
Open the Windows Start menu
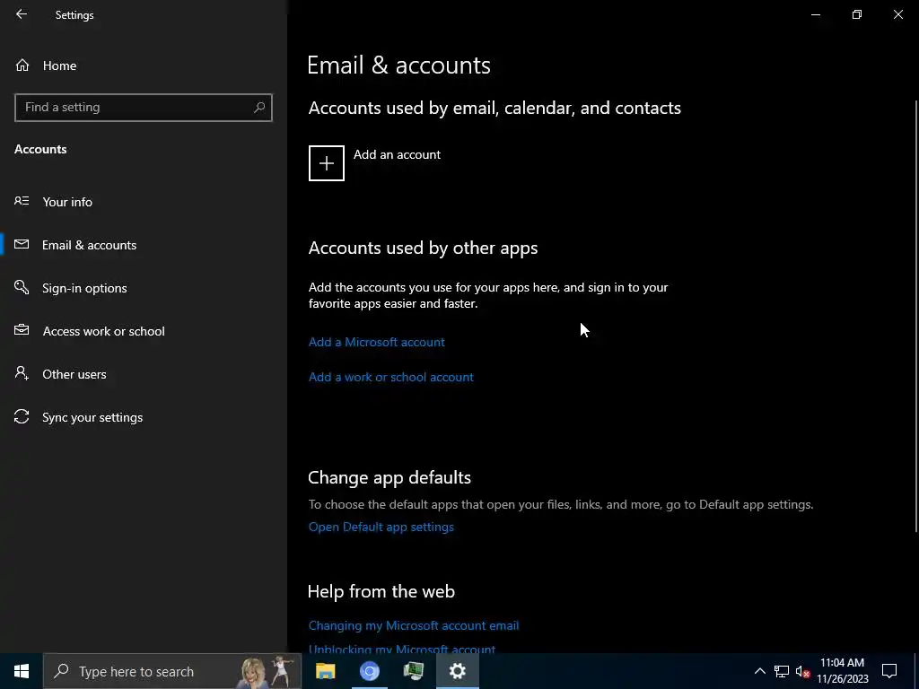coord(22,671)
